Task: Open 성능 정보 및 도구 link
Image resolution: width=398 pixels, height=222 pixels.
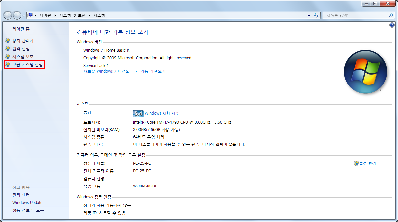Action: tap(28, 211)
